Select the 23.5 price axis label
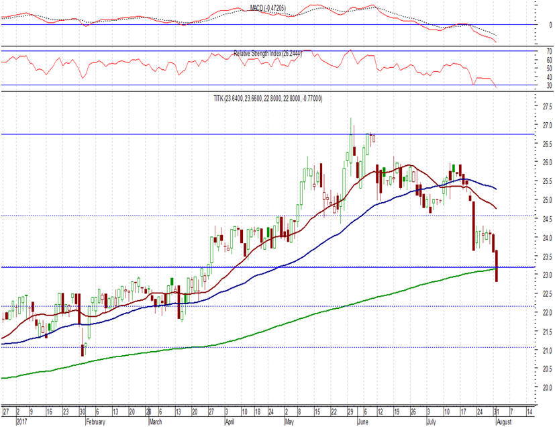The height and width of the screenshot is (427, 555). tap(547, 256)
